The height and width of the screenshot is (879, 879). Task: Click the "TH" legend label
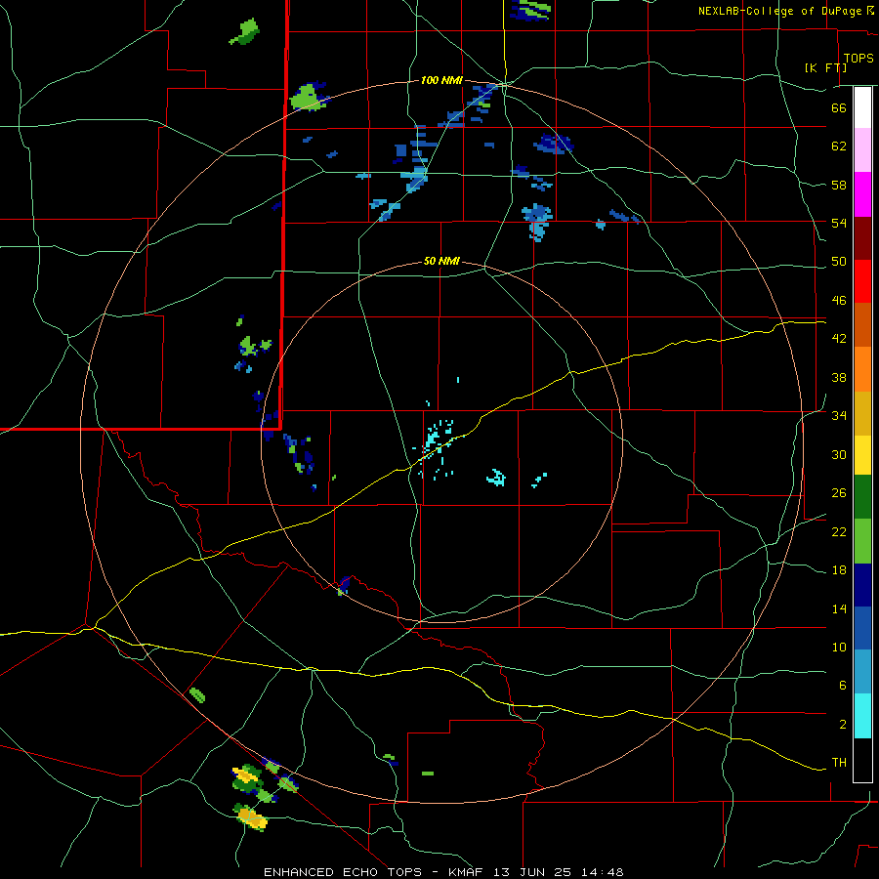point(839,762)
